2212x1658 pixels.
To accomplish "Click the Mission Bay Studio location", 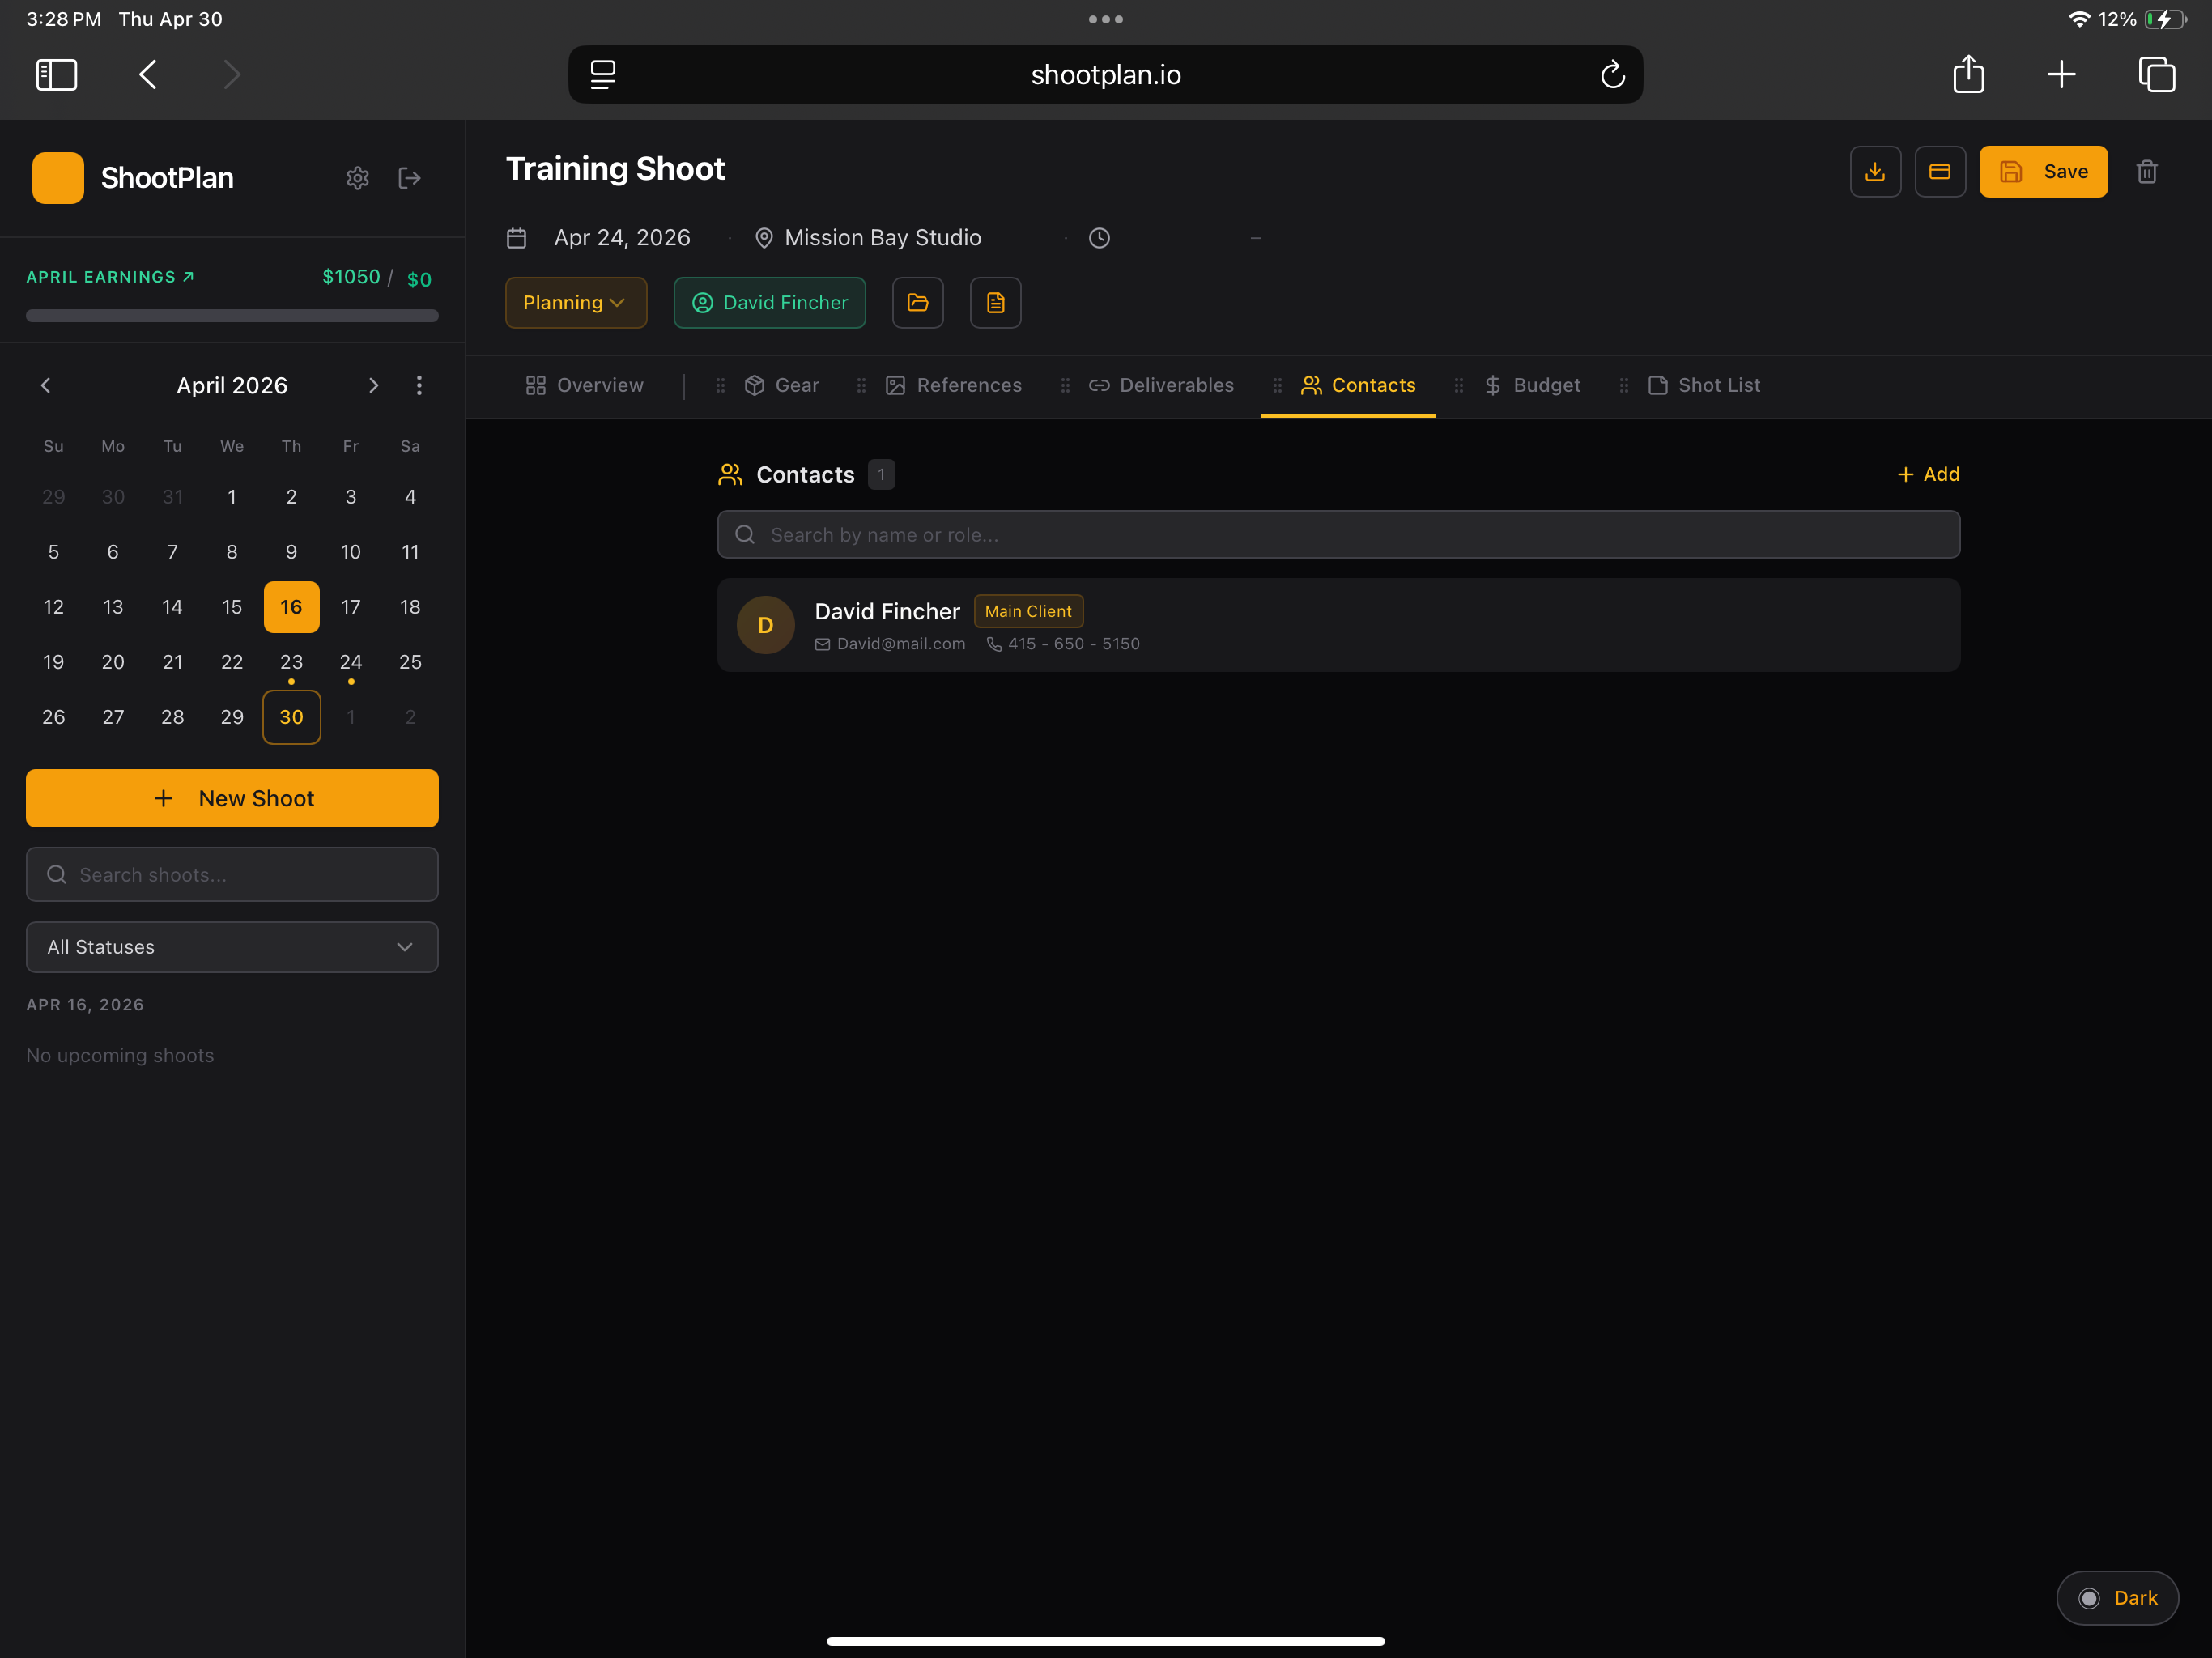I will [x=883, y=238].
